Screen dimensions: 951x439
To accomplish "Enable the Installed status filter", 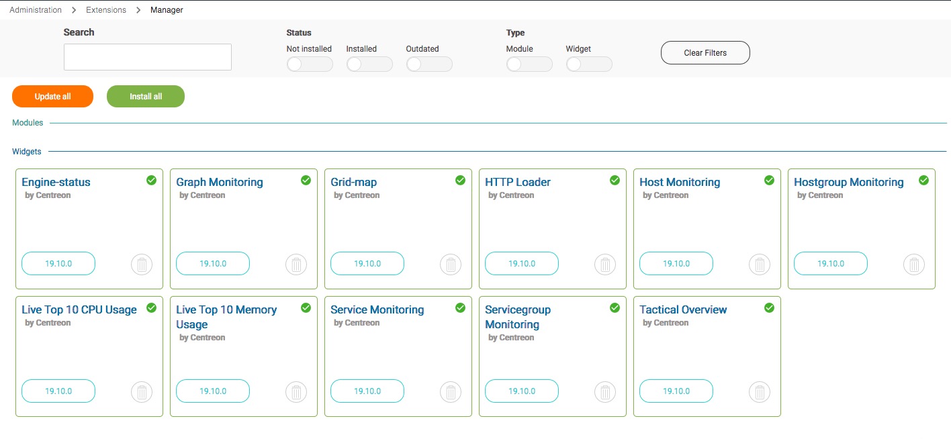I will pyautogui.click(x=369, y=64).
